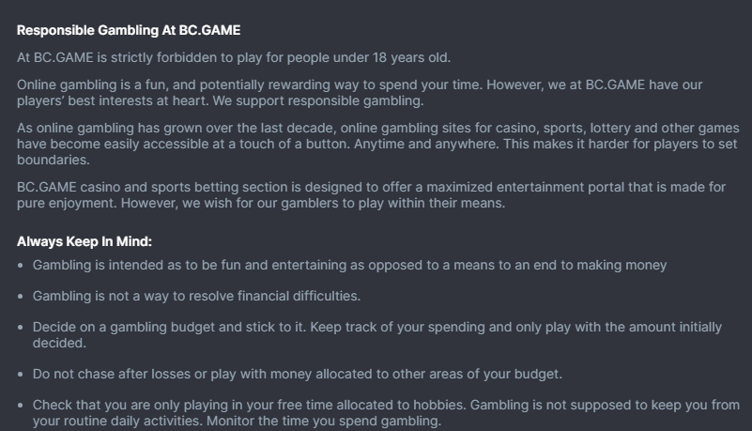752x431 pixels.
Task: Click the words 'Anytime and anywhere.'
Action: pyautogui.click(x=426, y=144)
